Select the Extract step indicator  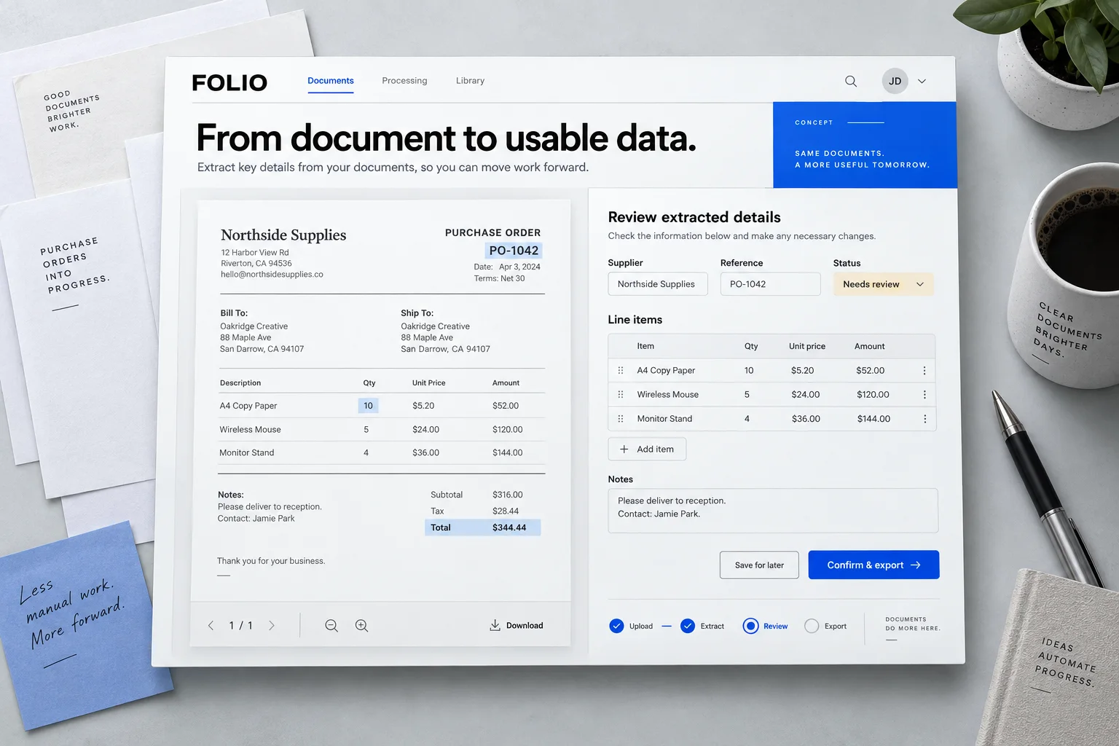click(702, 627)
